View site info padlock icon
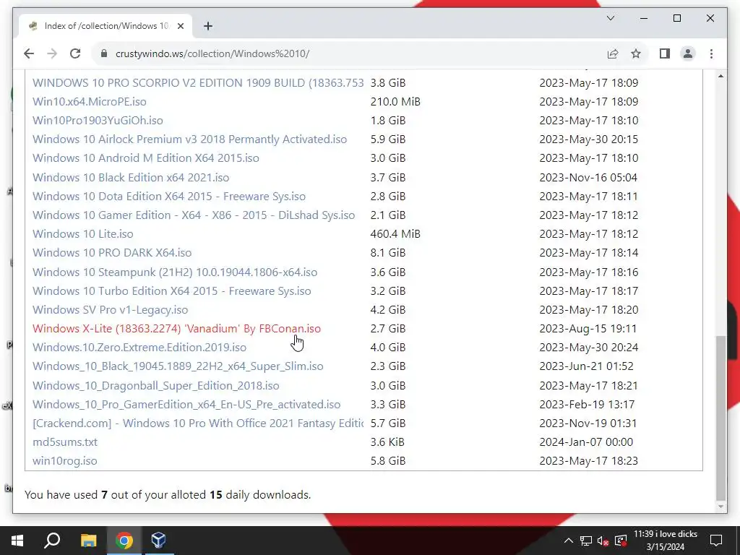Screen dimensions: 740x555 point(104,53)
